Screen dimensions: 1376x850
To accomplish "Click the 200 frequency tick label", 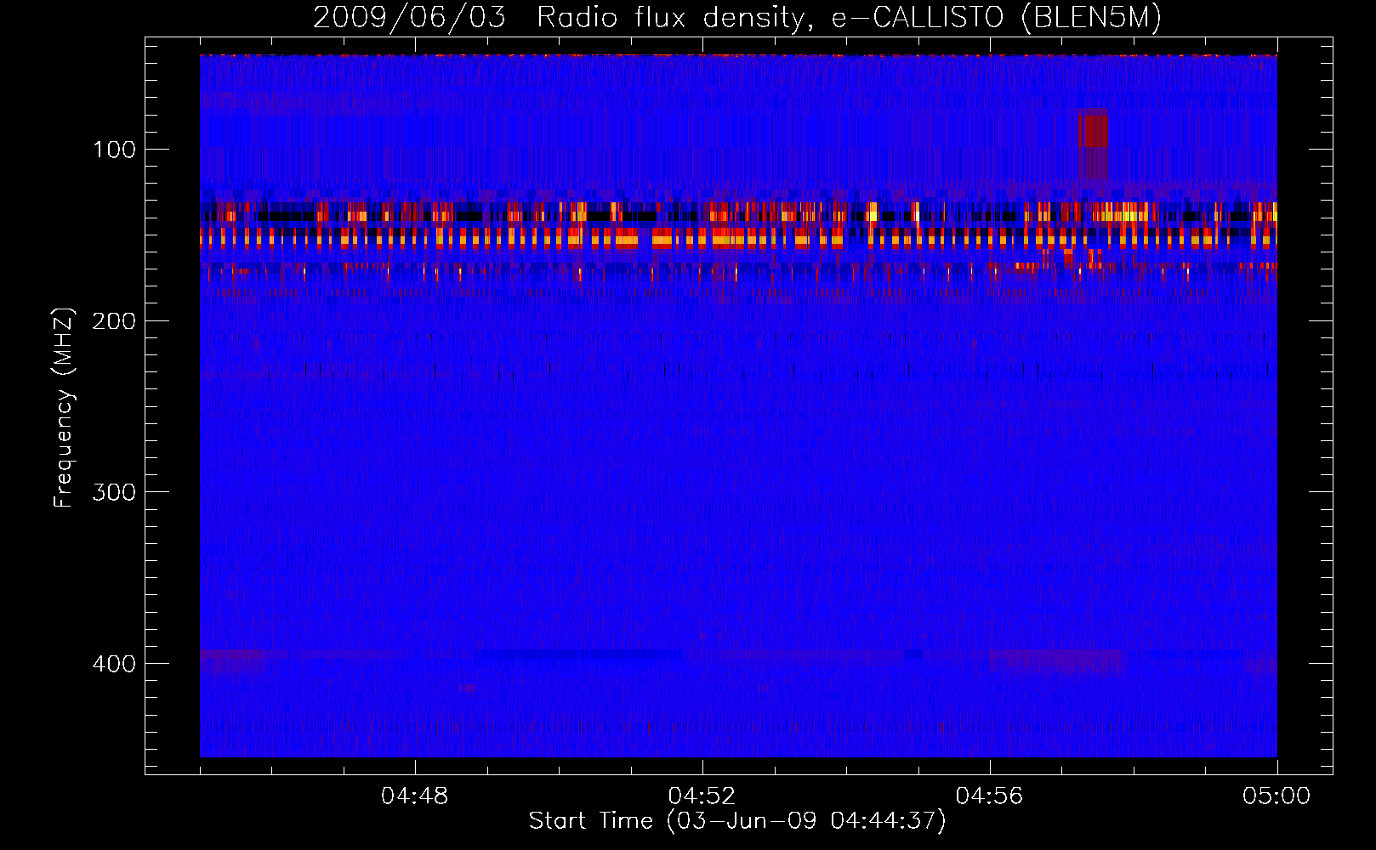I will tap(114, 321).
